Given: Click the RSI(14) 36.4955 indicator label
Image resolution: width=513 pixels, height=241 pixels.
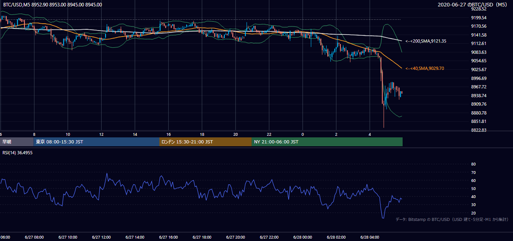Looking at the screenshot, I should (x=18, y=153).
